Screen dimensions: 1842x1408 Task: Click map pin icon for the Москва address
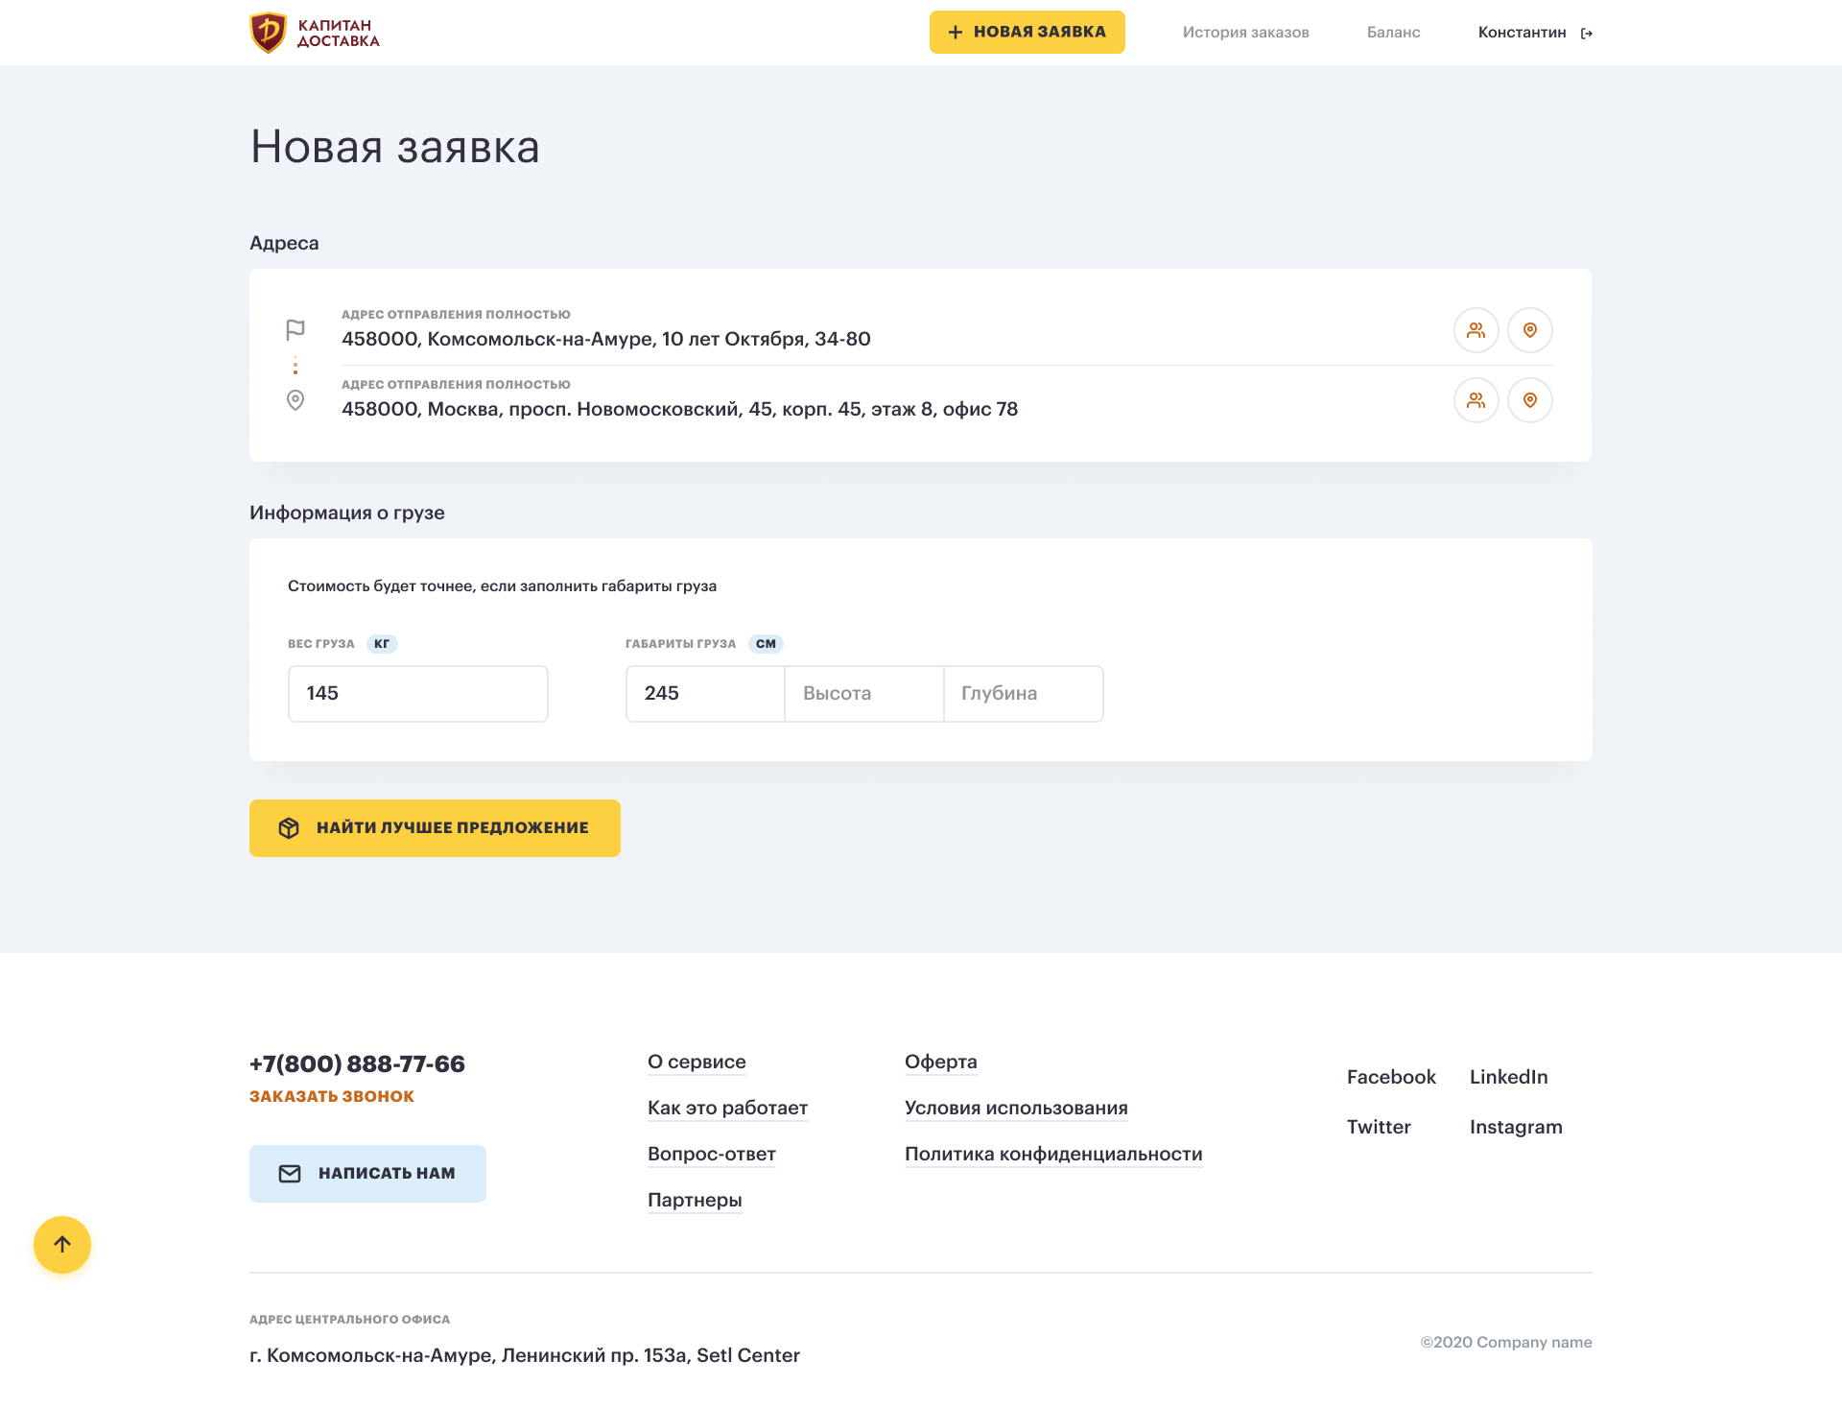click(x=1530, y=400)
